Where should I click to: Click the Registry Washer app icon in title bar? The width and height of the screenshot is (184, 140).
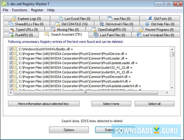pyautogui.click(x=4, y=4)
